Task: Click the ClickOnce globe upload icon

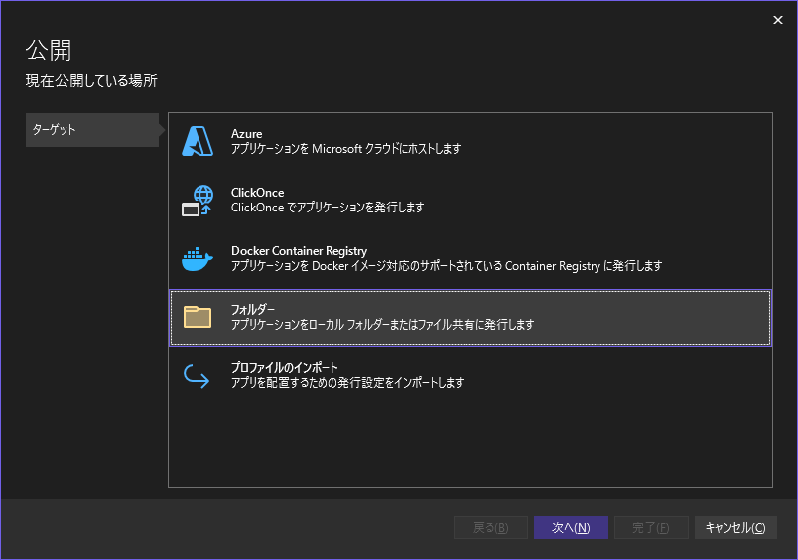Action: point(198,201)
